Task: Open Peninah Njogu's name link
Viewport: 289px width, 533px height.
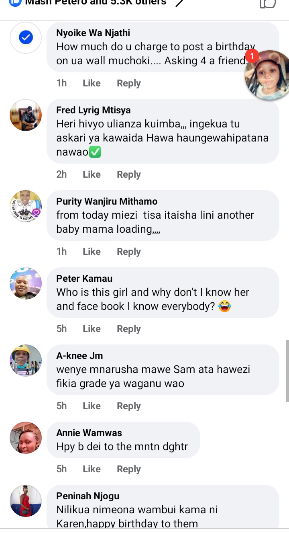Action: pyautogui.click(x=88, y=496)
